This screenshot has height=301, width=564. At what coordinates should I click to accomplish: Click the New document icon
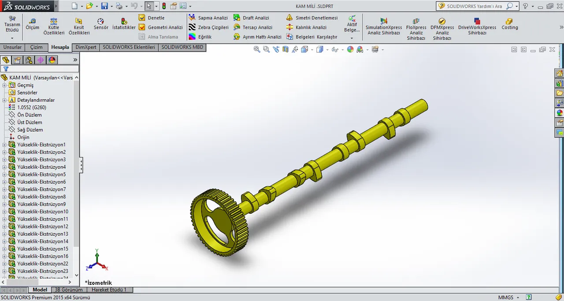[74, 6]
